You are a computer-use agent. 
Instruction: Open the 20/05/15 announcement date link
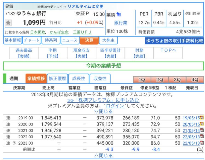coord(191,124)
